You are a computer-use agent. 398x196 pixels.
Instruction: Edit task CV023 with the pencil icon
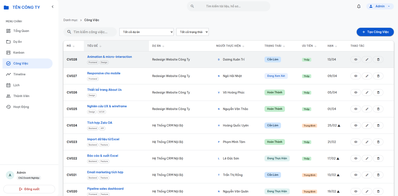(x=367, y=142)
